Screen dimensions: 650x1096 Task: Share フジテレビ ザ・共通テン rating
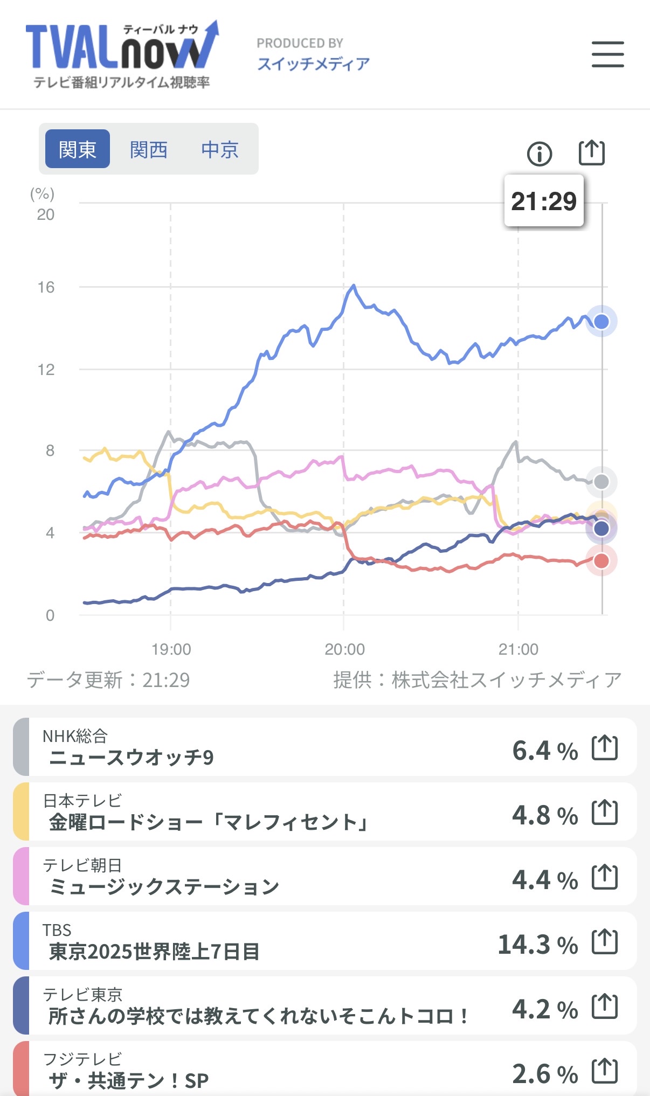(x=604, y=1071)
